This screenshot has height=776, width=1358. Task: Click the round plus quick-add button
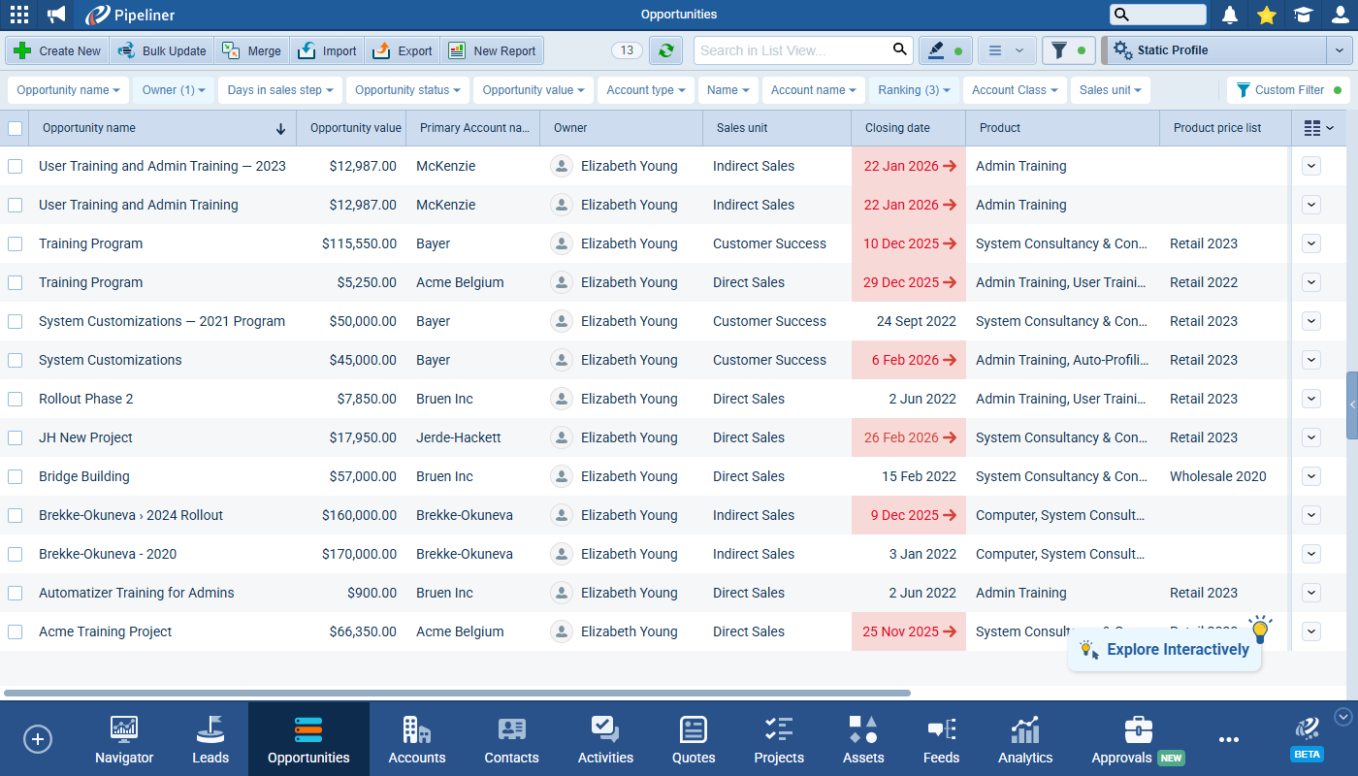[x=38, y=739]
